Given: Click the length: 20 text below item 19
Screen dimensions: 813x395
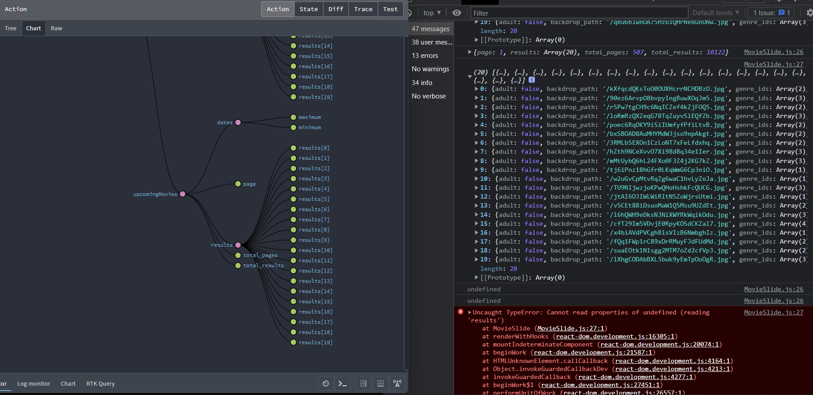Looking at the screenshot, I should coord(498,269).
